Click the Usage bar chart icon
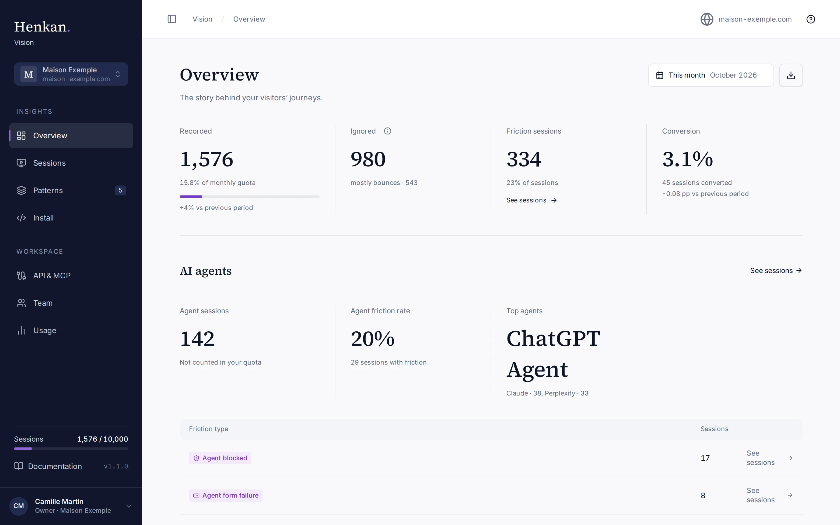 pos(22,330)
